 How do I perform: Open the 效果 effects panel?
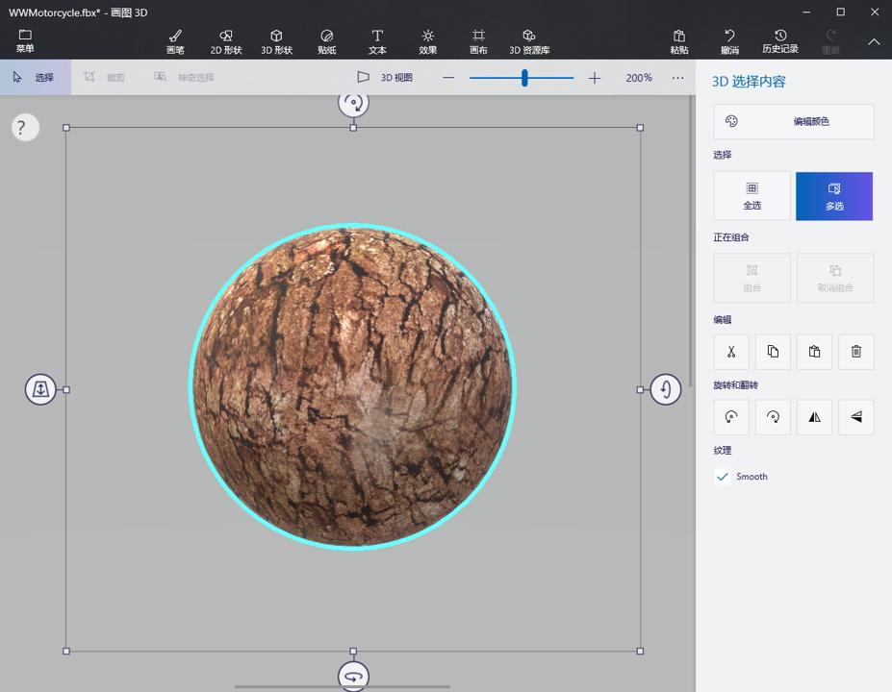(x=427, y=40)
